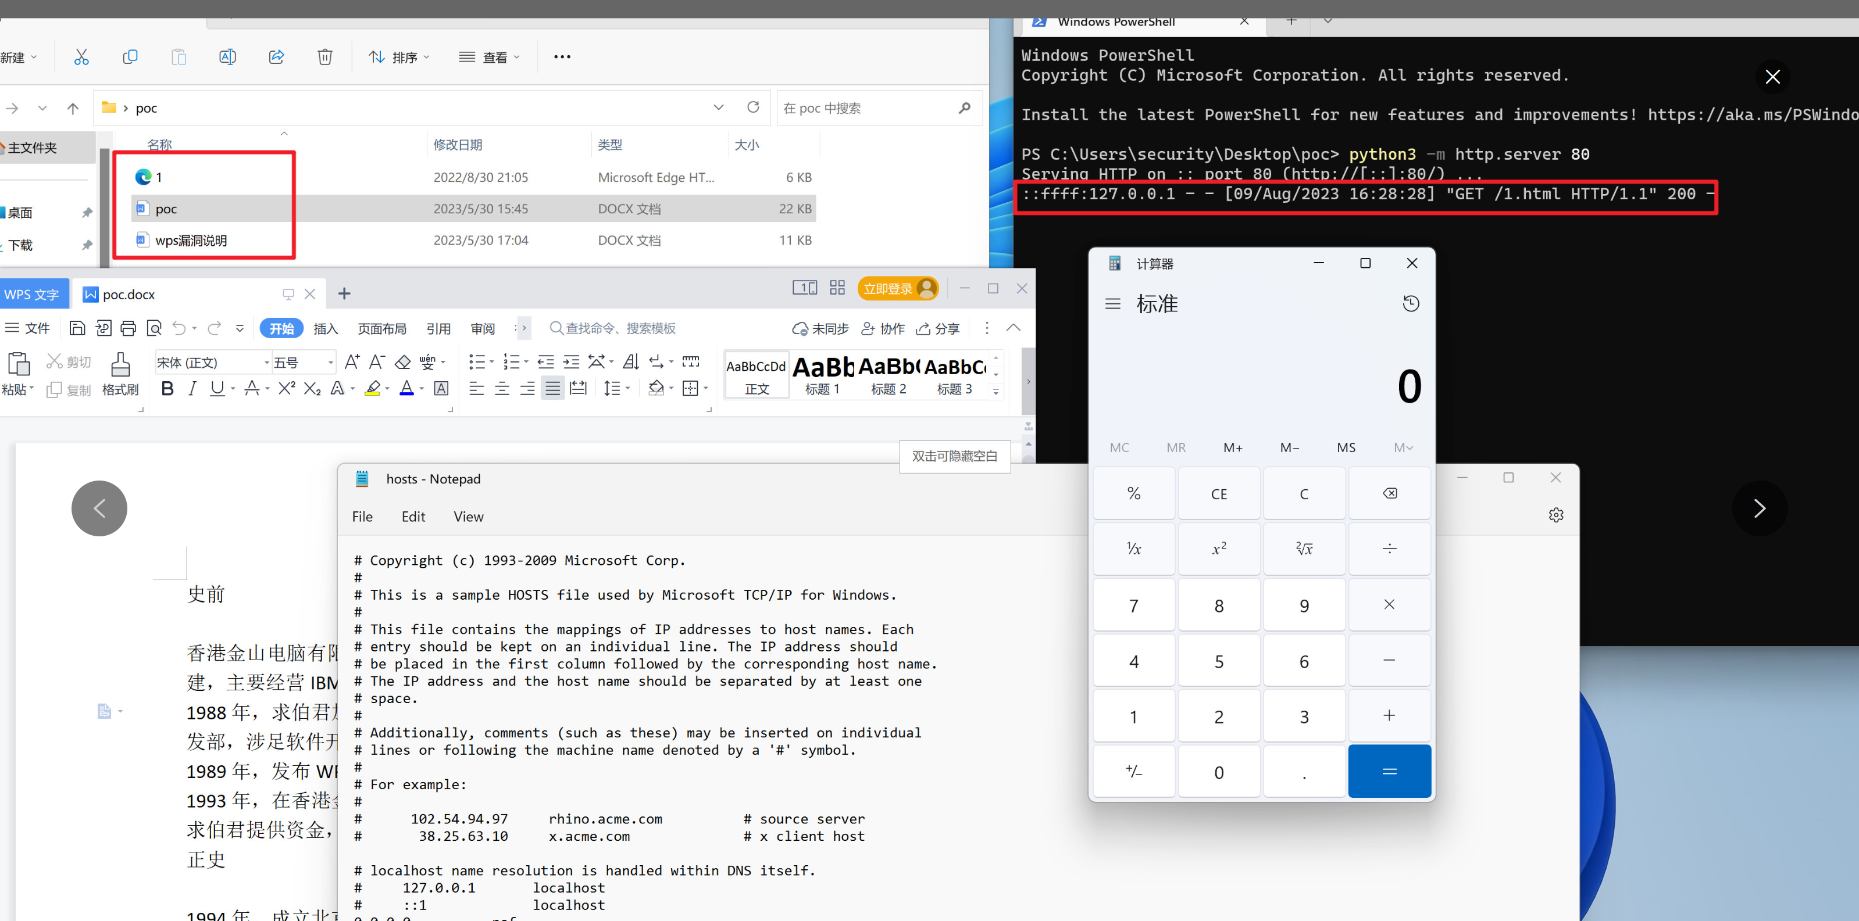The height and width of the screenshot is (921, 1859).
Task: Click the WPS command search box
Action: pyautogui.click(x=613, y=329)
